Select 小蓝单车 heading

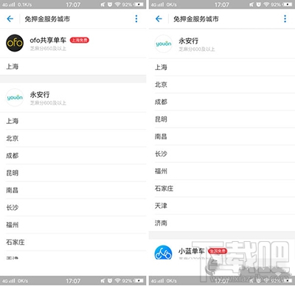point(192,251)
